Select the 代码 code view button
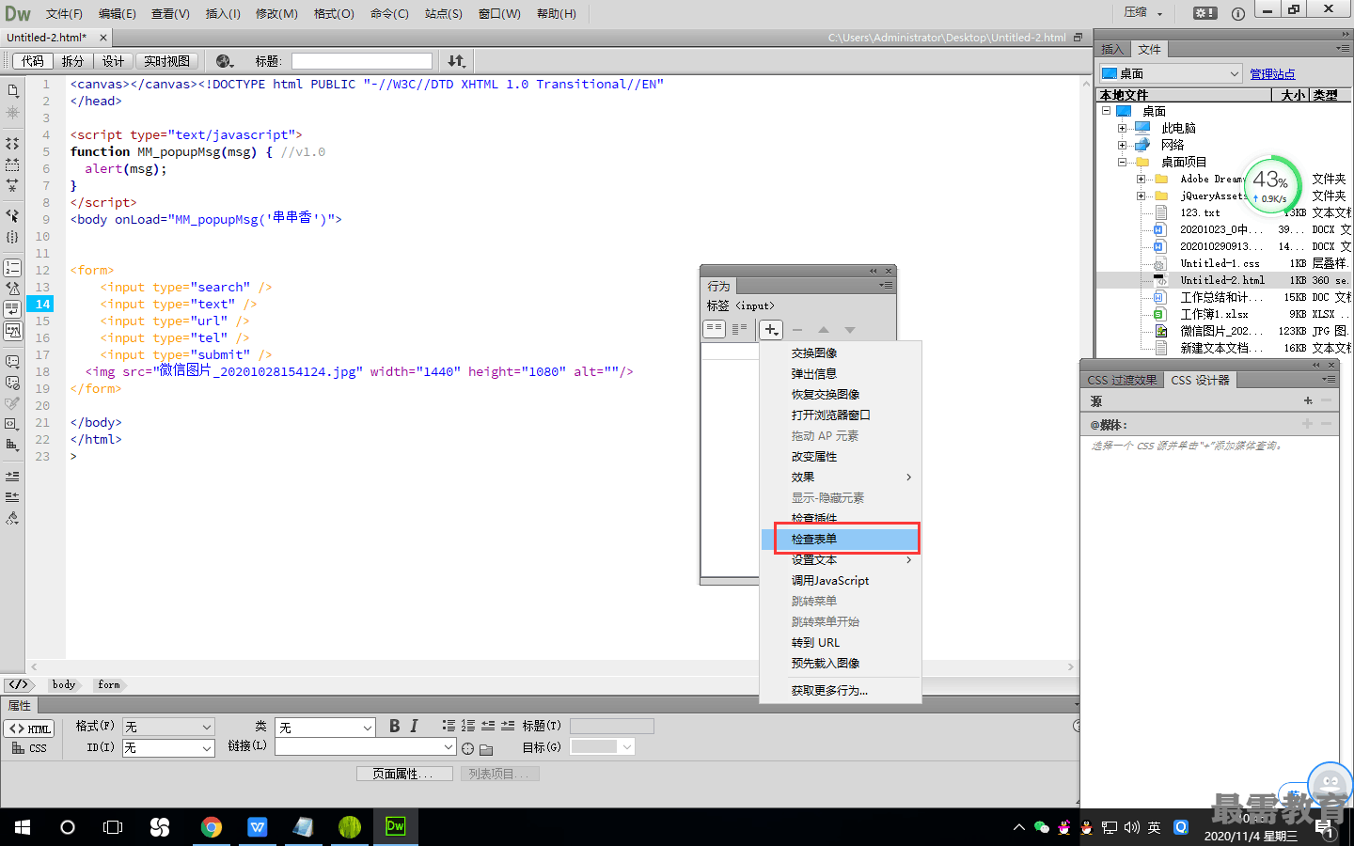1354x846 pixels. [32, 61]
